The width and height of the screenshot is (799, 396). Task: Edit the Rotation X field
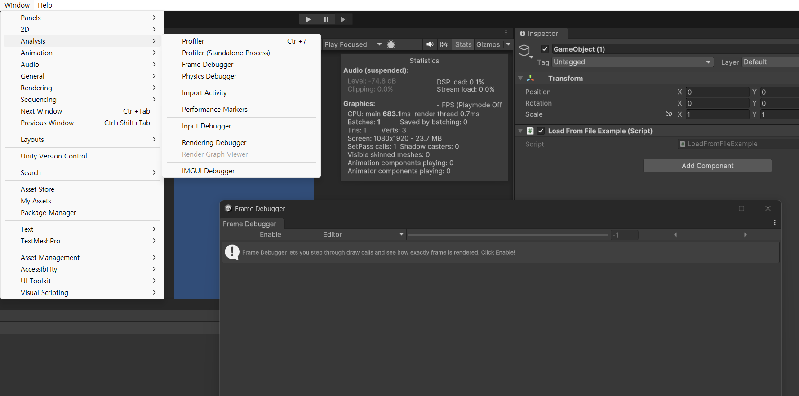[x=717, y=103]
